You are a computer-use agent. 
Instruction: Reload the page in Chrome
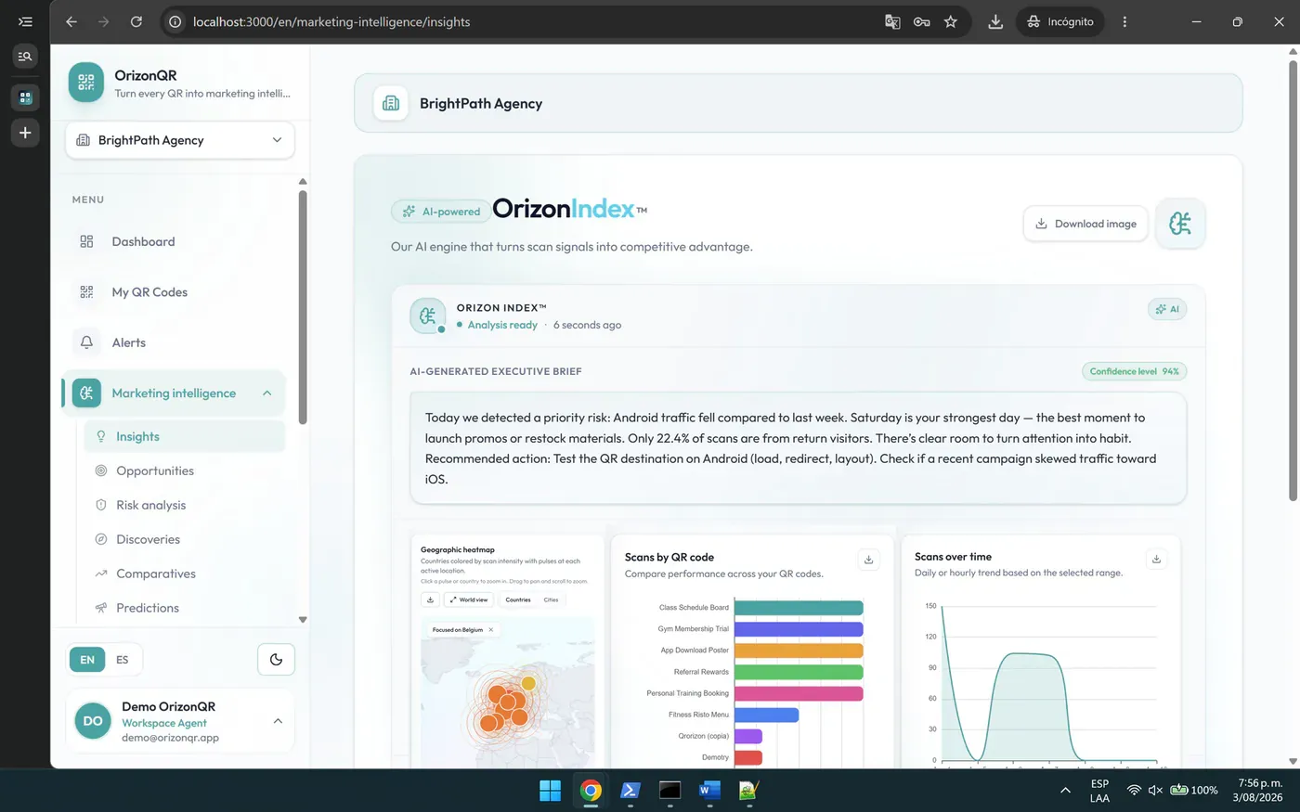point(136,21)
